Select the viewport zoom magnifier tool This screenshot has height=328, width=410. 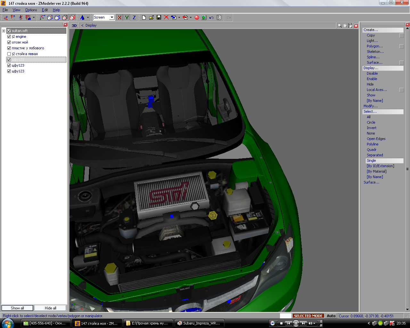coord(340,26)
